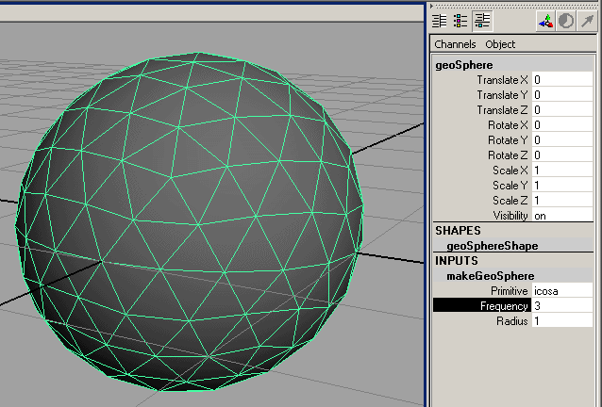Show the Attribute Editor layout icon
The width and height of the screenshot is (602, 407).
point(439,20)
